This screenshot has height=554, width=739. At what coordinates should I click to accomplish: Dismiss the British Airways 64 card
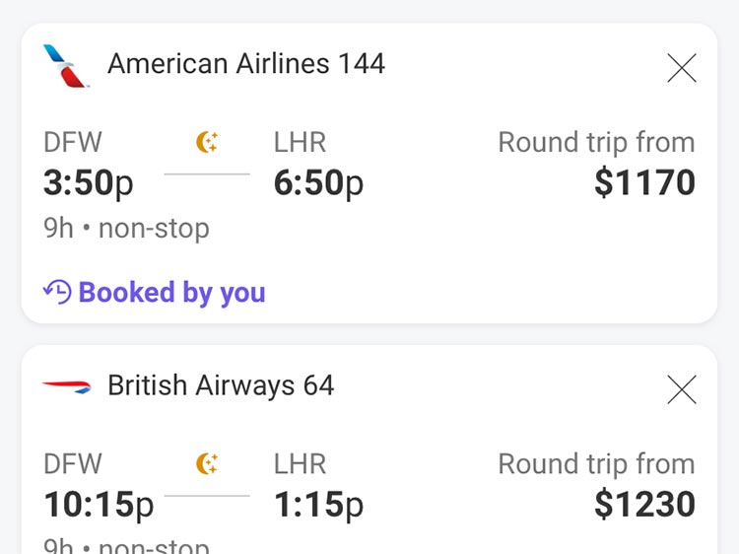pyautogui.click(x=681, y=389)
